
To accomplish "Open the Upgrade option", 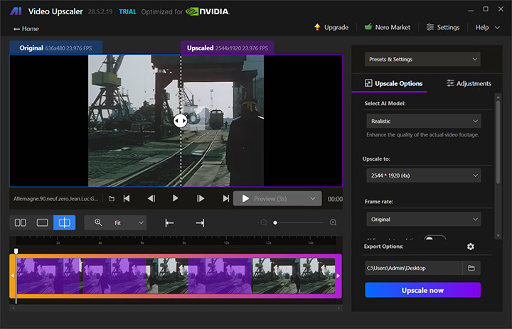I will click(331, 28).
